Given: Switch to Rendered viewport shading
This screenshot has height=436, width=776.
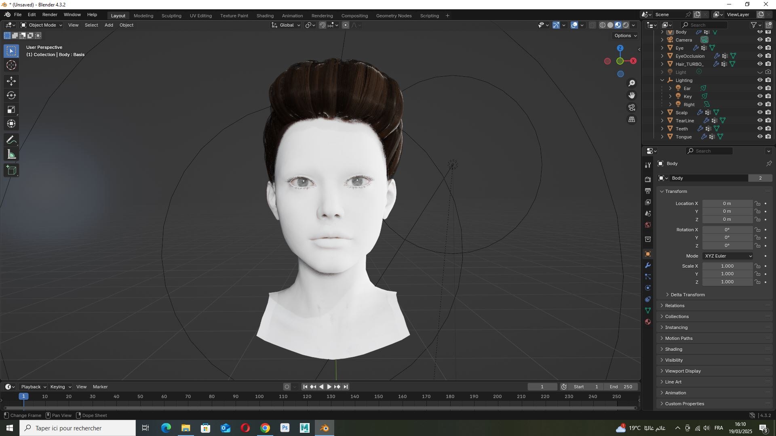Looking at the screenshot, I should [626, 25].
